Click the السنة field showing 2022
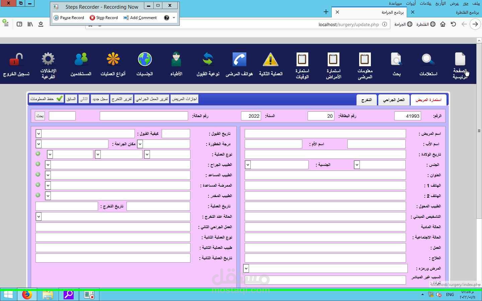Image resolution: width=482 pixels, height=301 pixels. [251, 116]
